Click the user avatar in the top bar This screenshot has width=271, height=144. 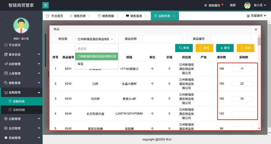(x=247, y=5)
